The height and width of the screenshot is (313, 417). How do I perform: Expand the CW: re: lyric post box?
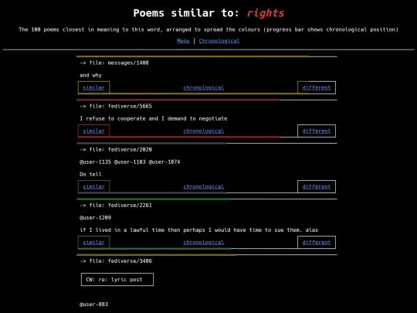117,280
